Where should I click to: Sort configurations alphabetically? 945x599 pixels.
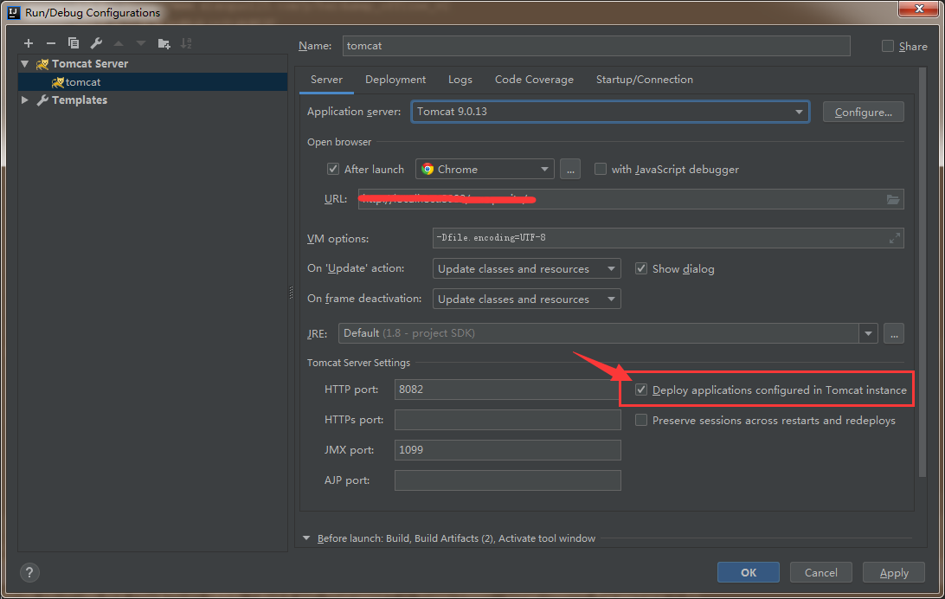coord(186,43)
